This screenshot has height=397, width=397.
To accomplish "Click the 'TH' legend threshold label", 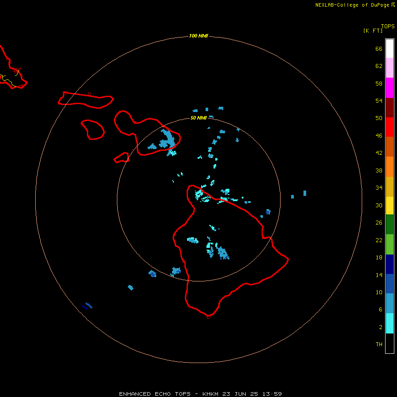I will coord(379,345).
